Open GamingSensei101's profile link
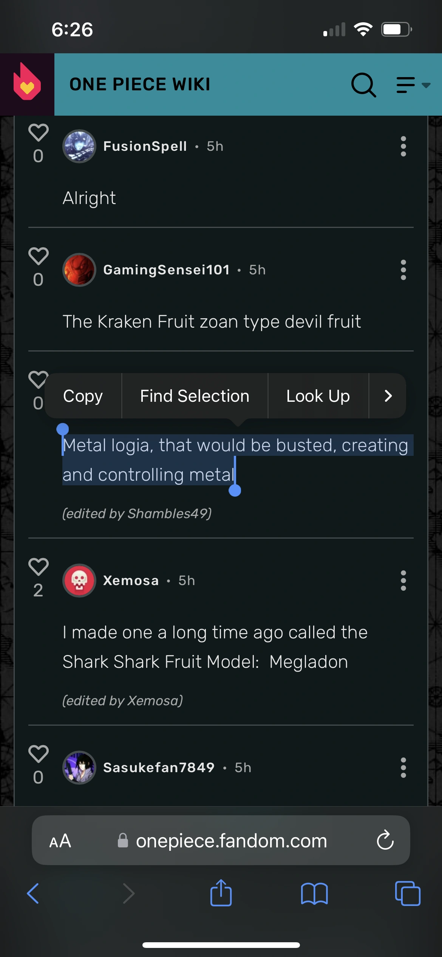442x957 pixels. point(166,270)
